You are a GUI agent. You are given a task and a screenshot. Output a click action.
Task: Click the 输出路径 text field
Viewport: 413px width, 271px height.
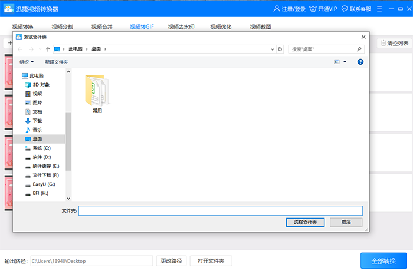(x=91, y=261)
